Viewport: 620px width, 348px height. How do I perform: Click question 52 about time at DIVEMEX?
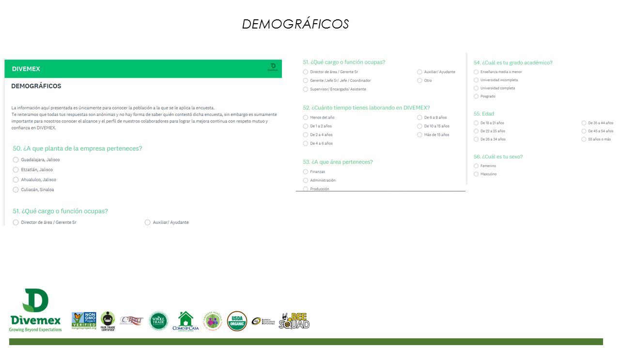[366, 108]
